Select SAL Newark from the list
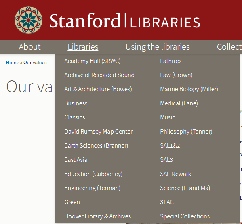The image size is (242, 224). tap(175, 174)
